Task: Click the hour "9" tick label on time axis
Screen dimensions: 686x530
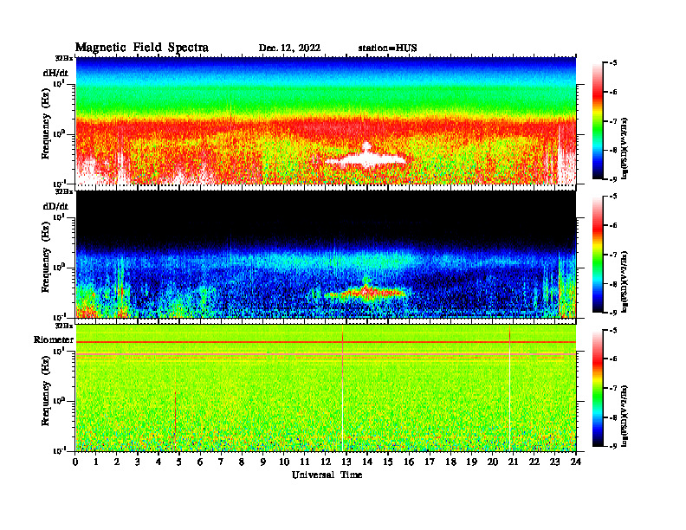Action: pyautogui.click(x=263, y=462)
